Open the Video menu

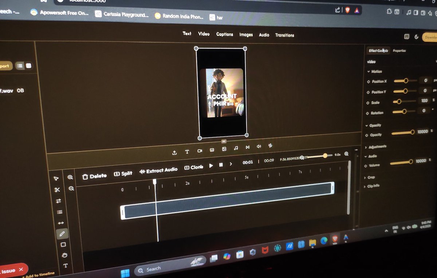click(x=204, y=34)
